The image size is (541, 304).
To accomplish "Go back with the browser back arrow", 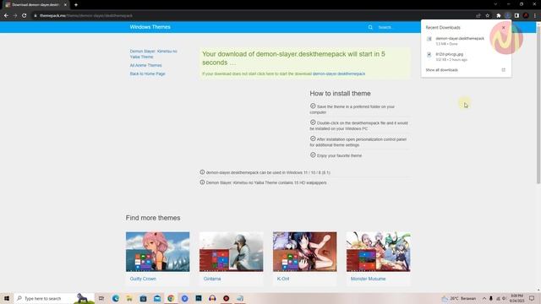I will pos(6,15).
